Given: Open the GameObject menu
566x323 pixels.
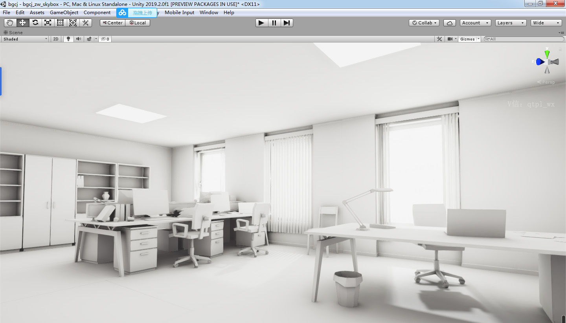Looking at the screenshot, I should pyautogui.click(x=64, y=13).
